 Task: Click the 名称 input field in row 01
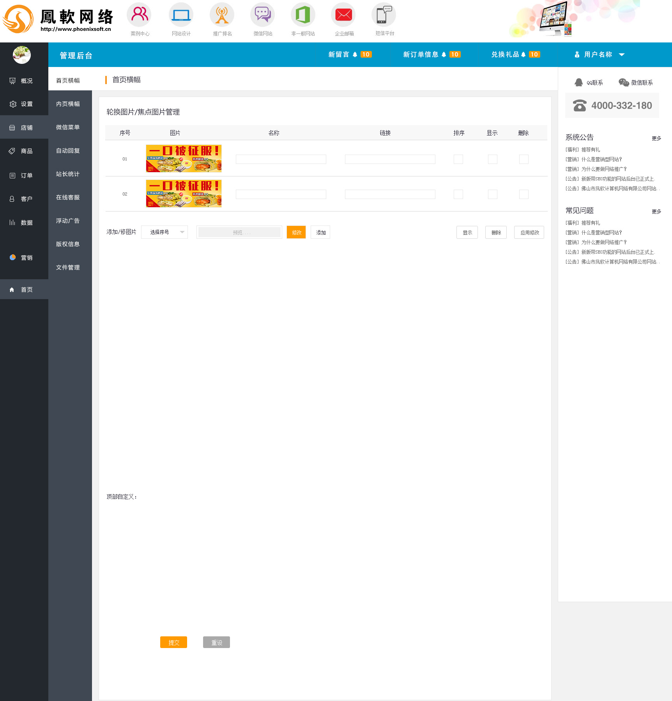tap(281, 159)
